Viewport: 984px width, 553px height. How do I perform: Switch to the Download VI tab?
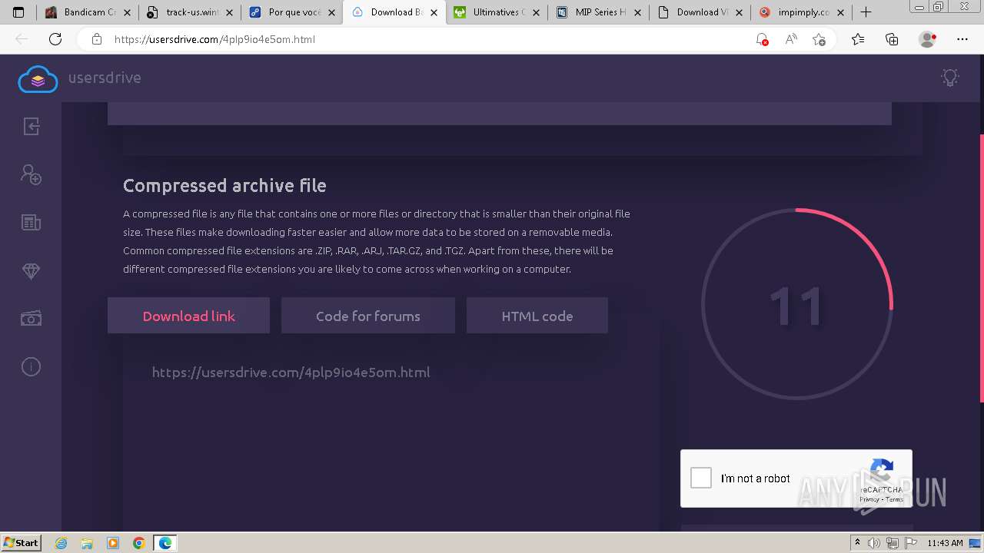701,12
